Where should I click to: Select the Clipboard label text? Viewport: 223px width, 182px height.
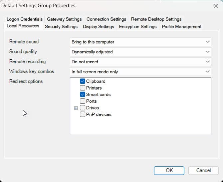pyautogui.click(x=96, y=81)
